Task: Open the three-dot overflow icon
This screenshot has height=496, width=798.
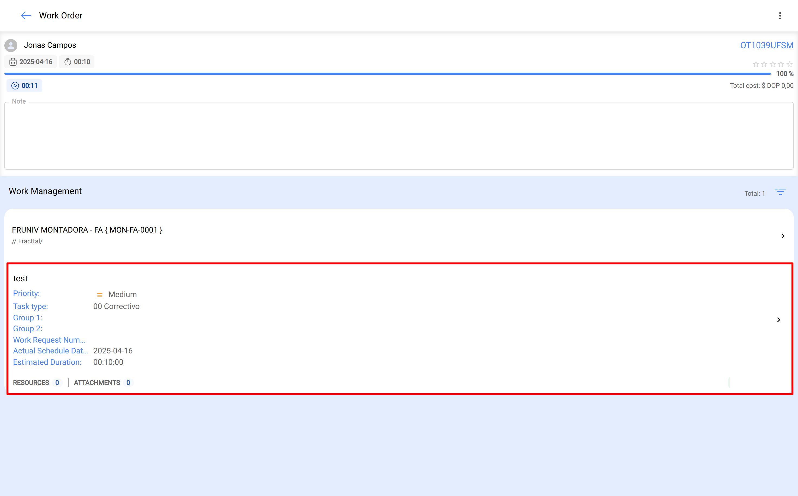Action: pyautogui.click(x=780, y=15)
